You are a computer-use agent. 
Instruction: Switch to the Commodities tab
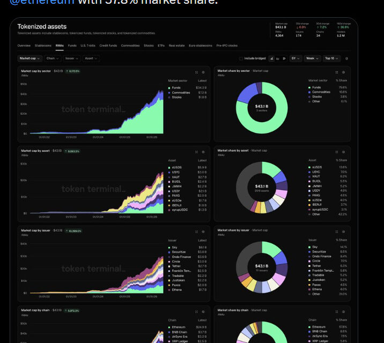[x=130, y=46]
